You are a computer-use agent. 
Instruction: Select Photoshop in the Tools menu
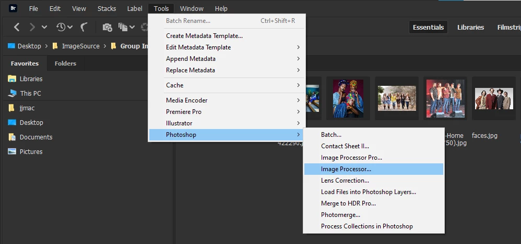point(227,135)
